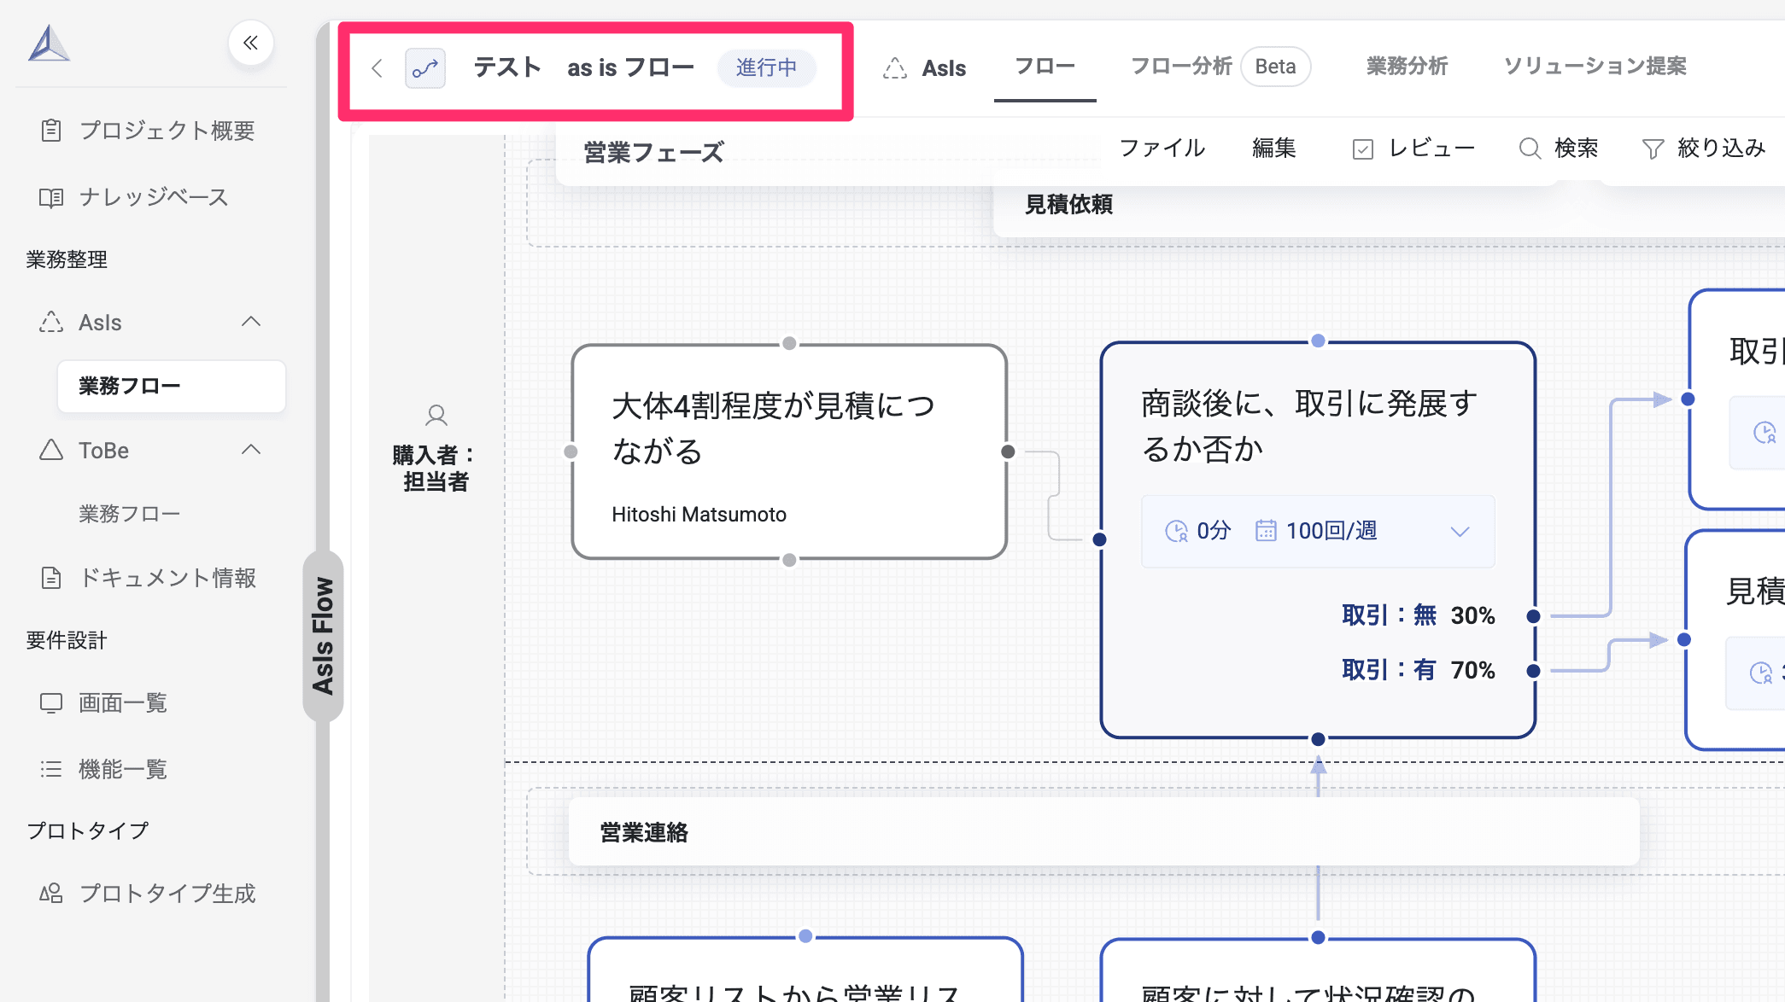Open the ソリューション提案 tab

[1595, 67]
